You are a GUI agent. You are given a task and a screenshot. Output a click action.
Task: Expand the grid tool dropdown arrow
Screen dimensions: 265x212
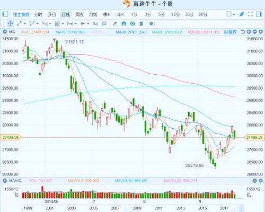pos(63,23)
